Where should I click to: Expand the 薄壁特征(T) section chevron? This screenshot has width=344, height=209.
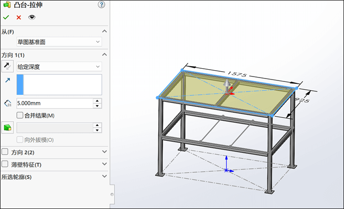(x=104, y=164)
